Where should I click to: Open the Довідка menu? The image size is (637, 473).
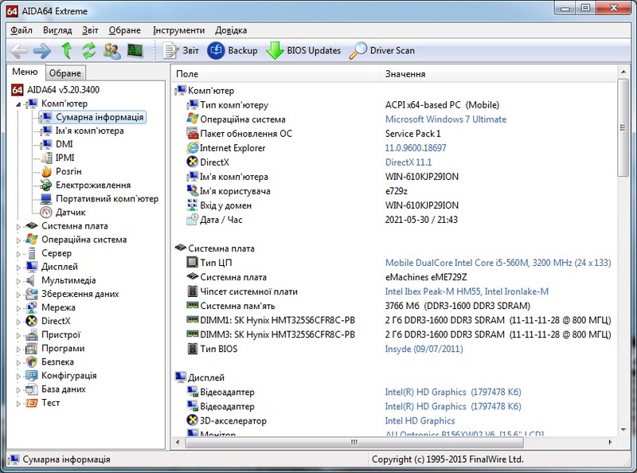[x=231, y=30]
